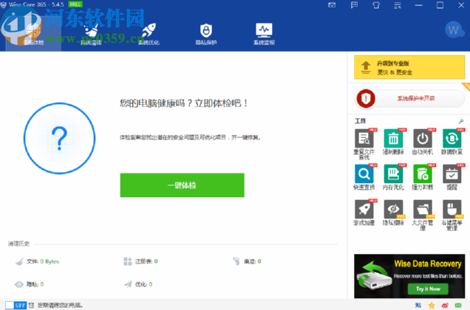Click the 文件: 0 Bytes history entry

point(37,261)
